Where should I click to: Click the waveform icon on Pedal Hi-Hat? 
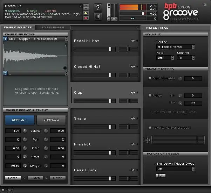[x=132, y=41]
